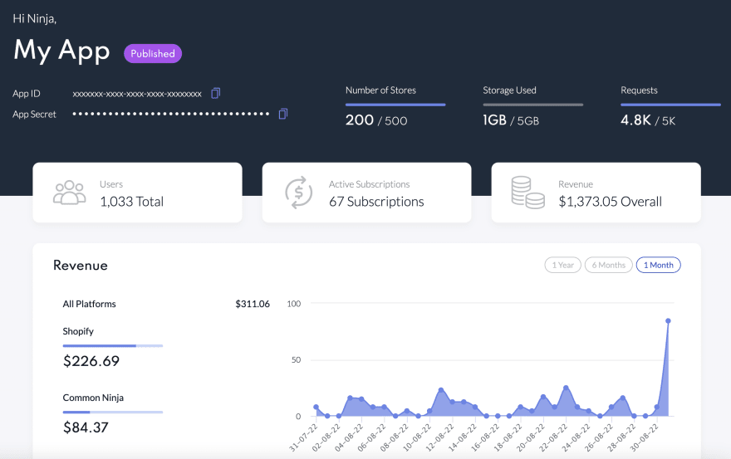Click the Users group icon
The image size is (731, 459).
point(70,193)
